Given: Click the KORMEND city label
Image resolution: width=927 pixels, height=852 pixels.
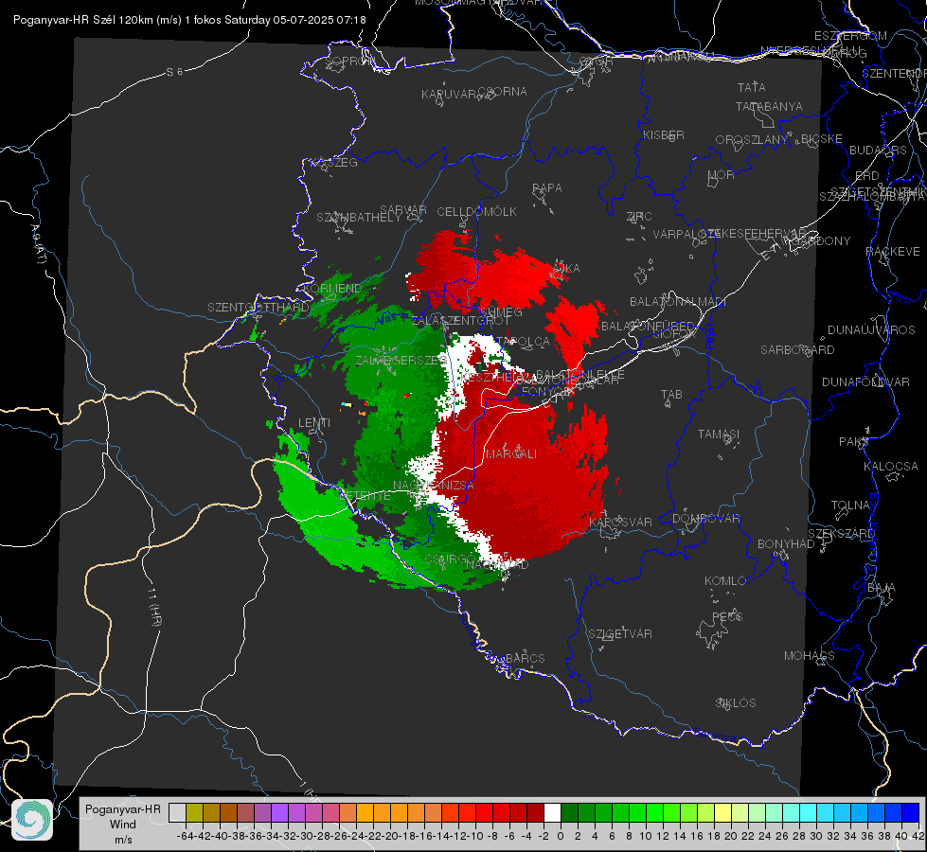Looking at the screenshot, I should point(332,289).
